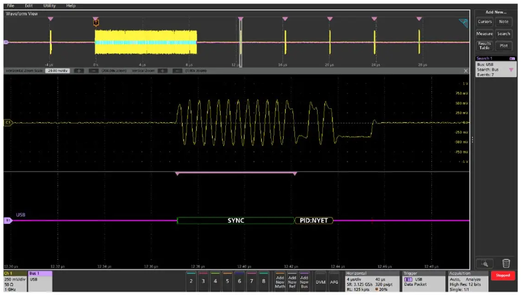Open the Search configuration

(x=504, y=33)
